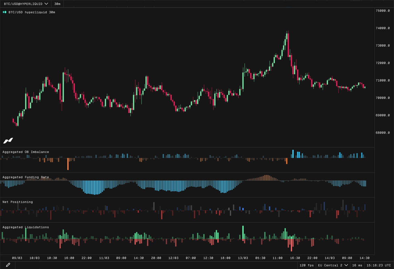This screenshot has width=394, height=269.
Task: Click the white logo watermark on chart
Action: pos(8,141)
